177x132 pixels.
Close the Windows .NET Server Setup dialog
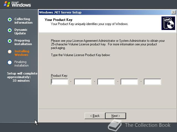(x=173, y=12)
